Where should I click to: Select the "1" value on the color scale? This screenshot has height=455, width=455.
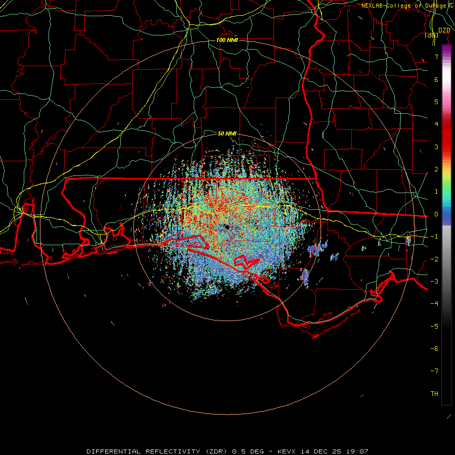[436, 192]
